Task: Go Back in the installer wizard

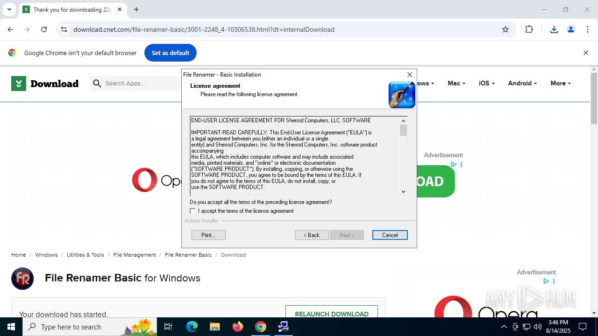Action: pos(312,235)
